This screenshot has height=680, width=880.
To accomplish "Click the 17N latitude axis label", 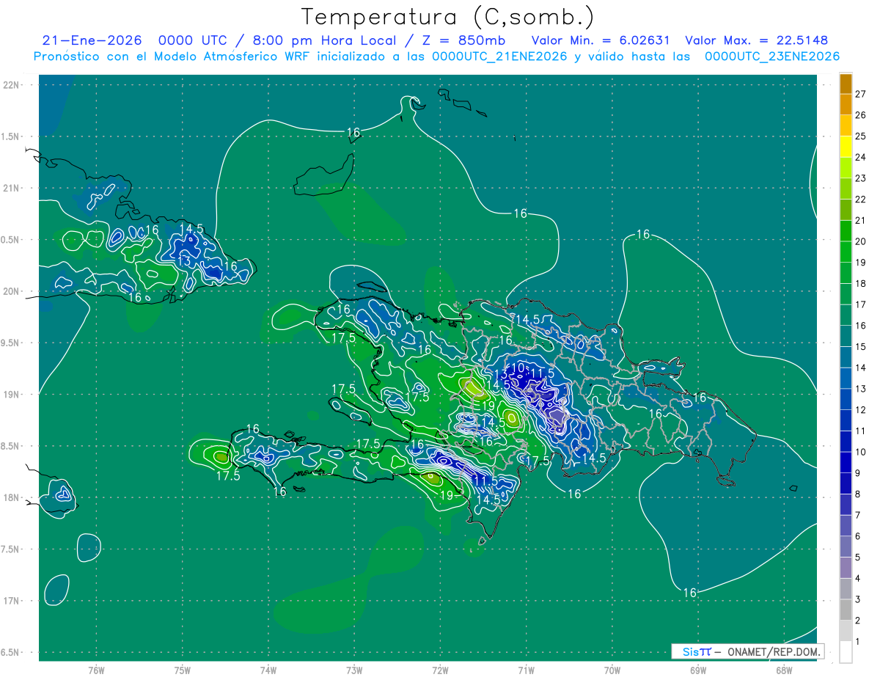I will click(x=12, y=601).
